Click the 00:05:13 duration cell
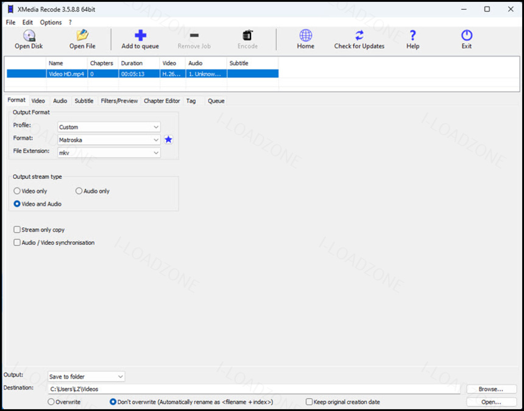The width and height of the screenshot is (524, 411). (139, 74)
